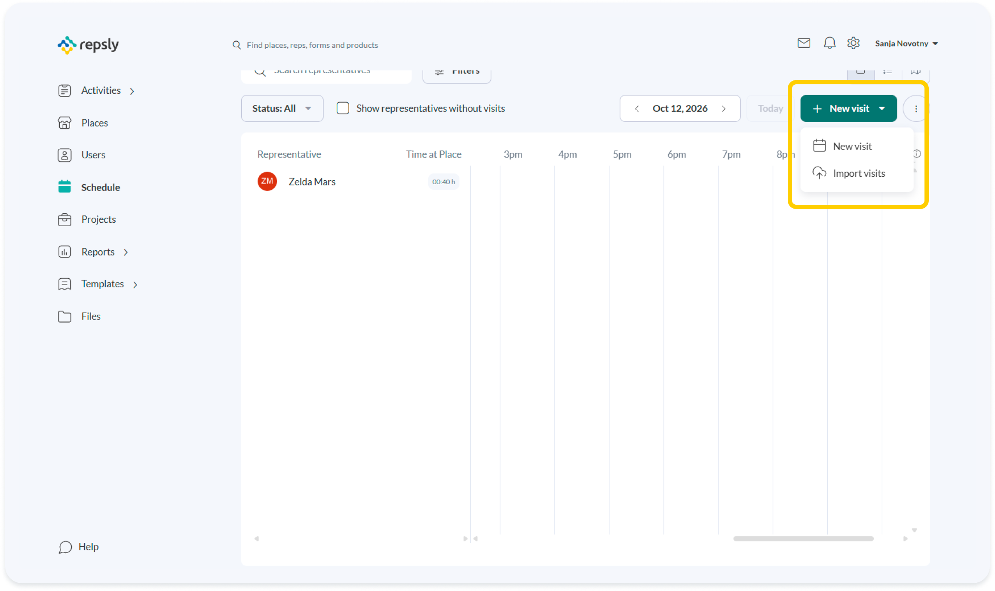The image size is (995, 591).
Task: Open the Status: All dropdown
Action: [282, 108]
